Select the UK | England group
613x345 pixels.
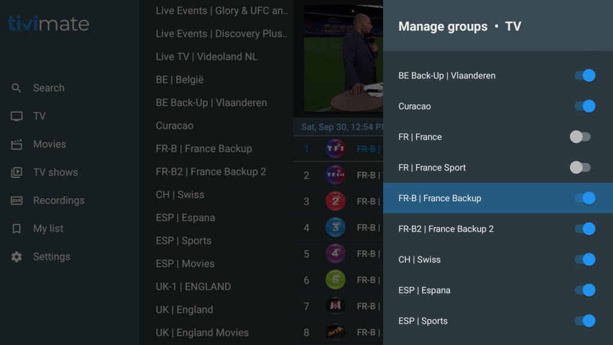(184, 310)
